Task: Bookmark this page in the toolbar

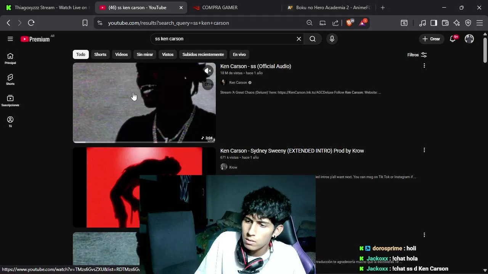Action: 85,23
